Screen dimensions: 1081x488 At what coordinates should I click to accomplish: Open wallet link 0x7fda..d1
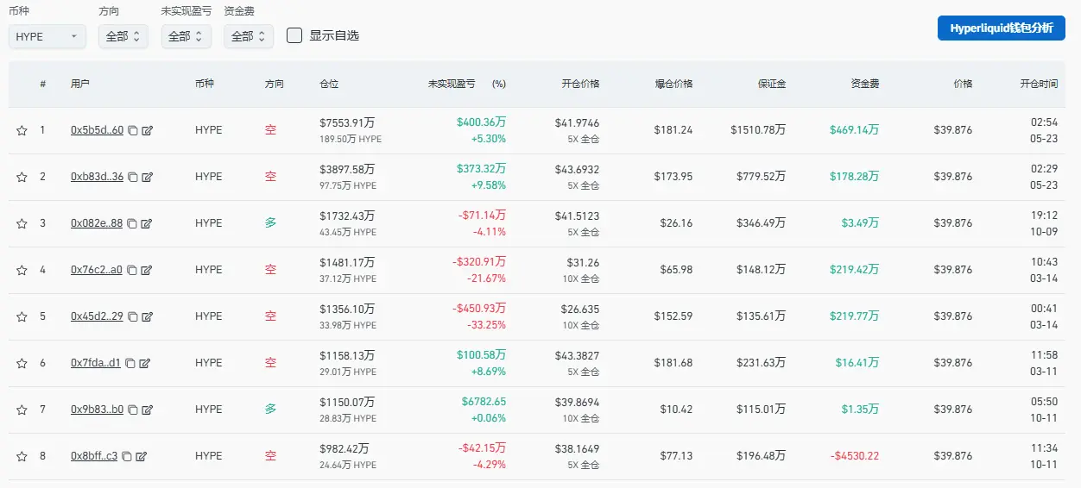tap(96, 363)
